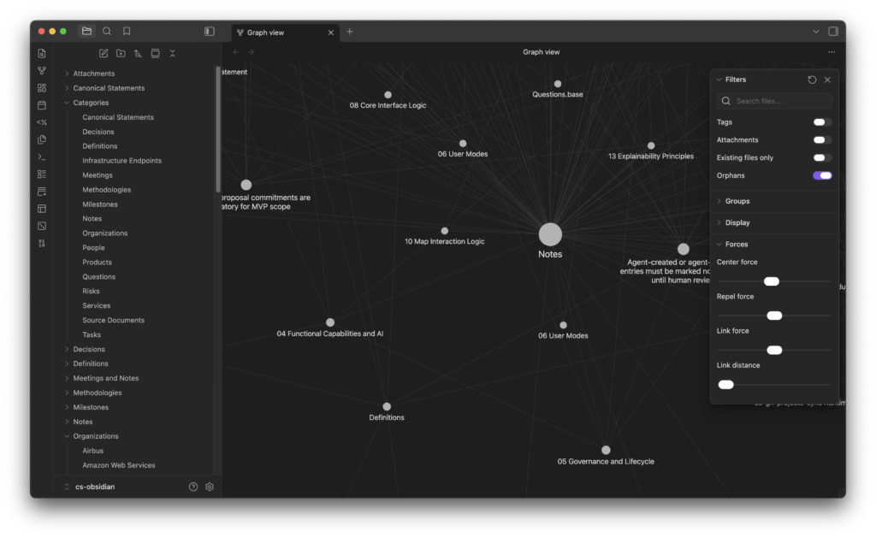Open the terminal ribbon icon

(41, 157)
